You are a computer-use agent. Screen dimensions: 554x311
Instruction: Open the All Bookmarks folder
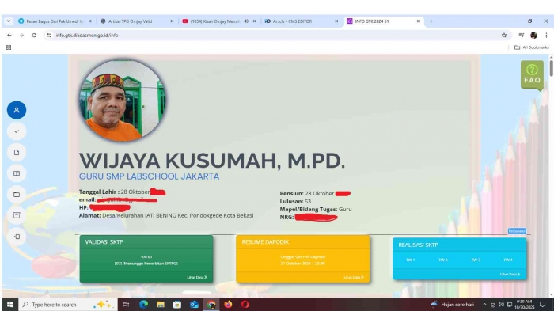point(531,47)
